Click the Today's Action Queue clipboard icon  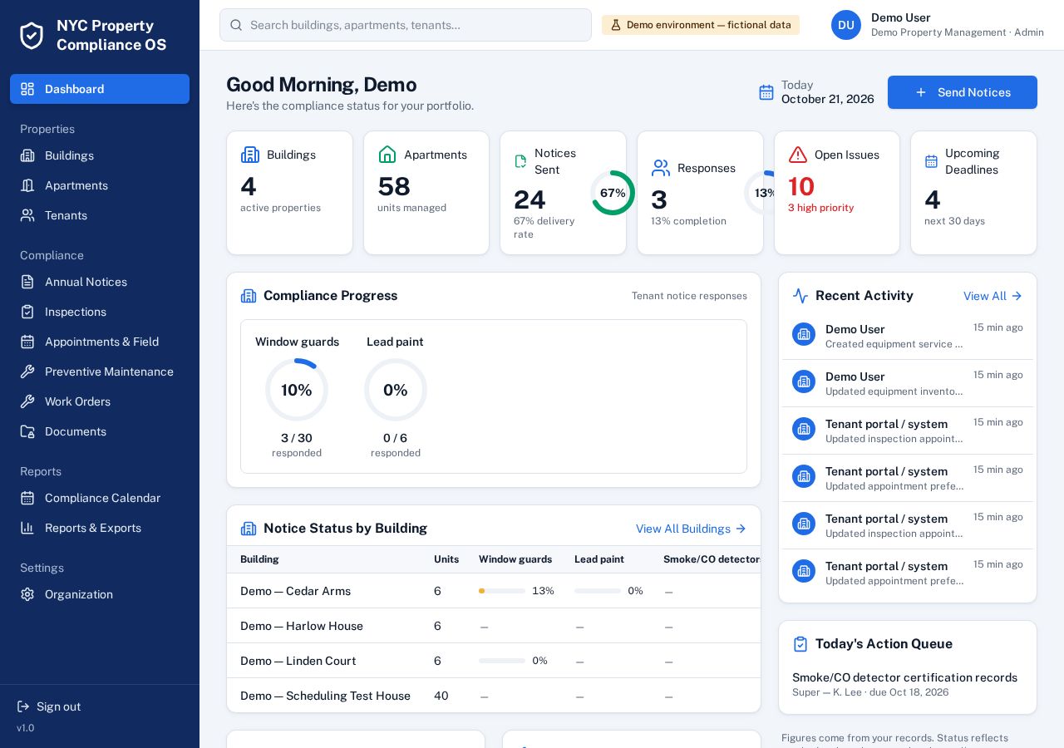(800, 644)
